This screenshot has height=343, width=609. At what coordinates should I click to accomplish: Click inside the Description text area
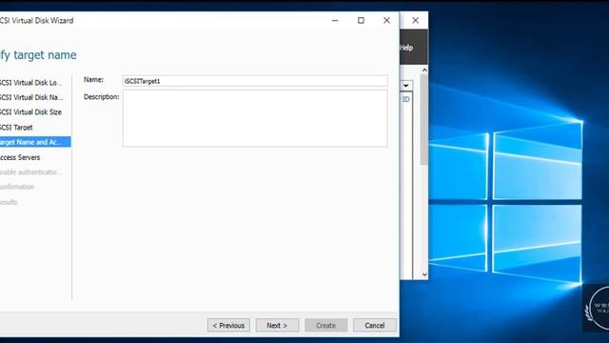tap(255, 118)
